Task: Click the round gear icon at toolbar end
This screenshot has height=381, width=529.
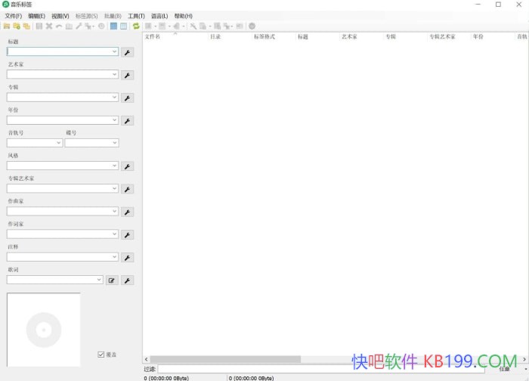Action: click(252, 26)
